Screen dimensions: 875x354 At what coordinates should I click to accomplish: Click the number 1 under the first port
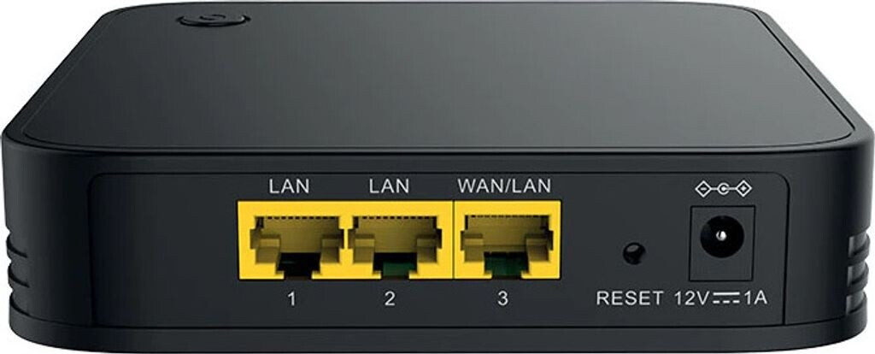click(x=291, y=300)
